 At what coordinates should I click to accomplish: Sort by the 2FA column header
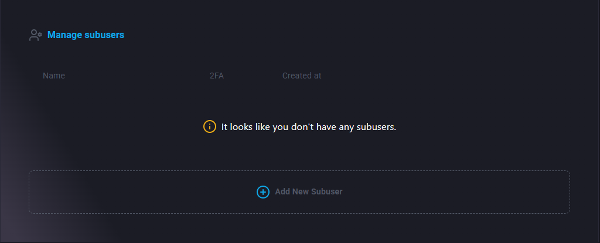(x=216, y=76)
